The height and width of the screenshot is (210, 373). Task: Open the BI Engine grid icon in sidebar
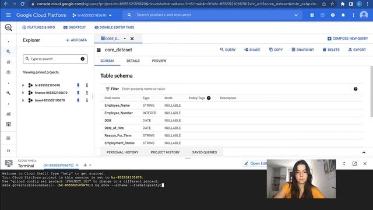click(x=8, y=124)
